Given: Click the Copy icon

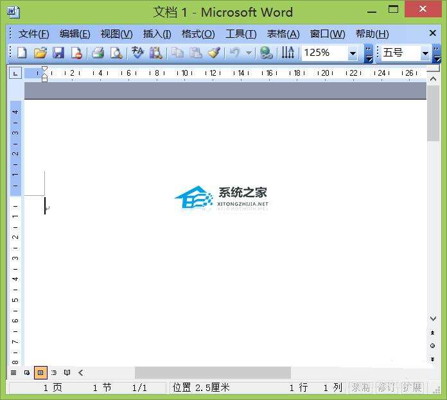Looking at the screenshot, I should pos(177,53).
